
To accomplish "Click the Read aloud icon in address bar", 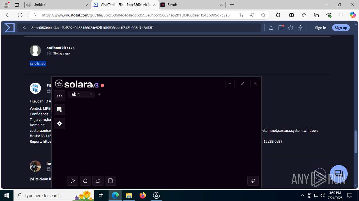I will coord(252,15).
